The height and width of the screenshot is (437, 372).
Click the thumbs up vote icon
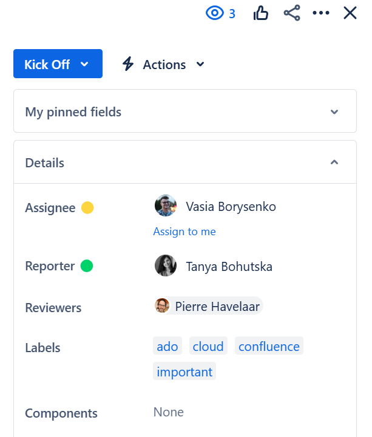pos(261,13)
